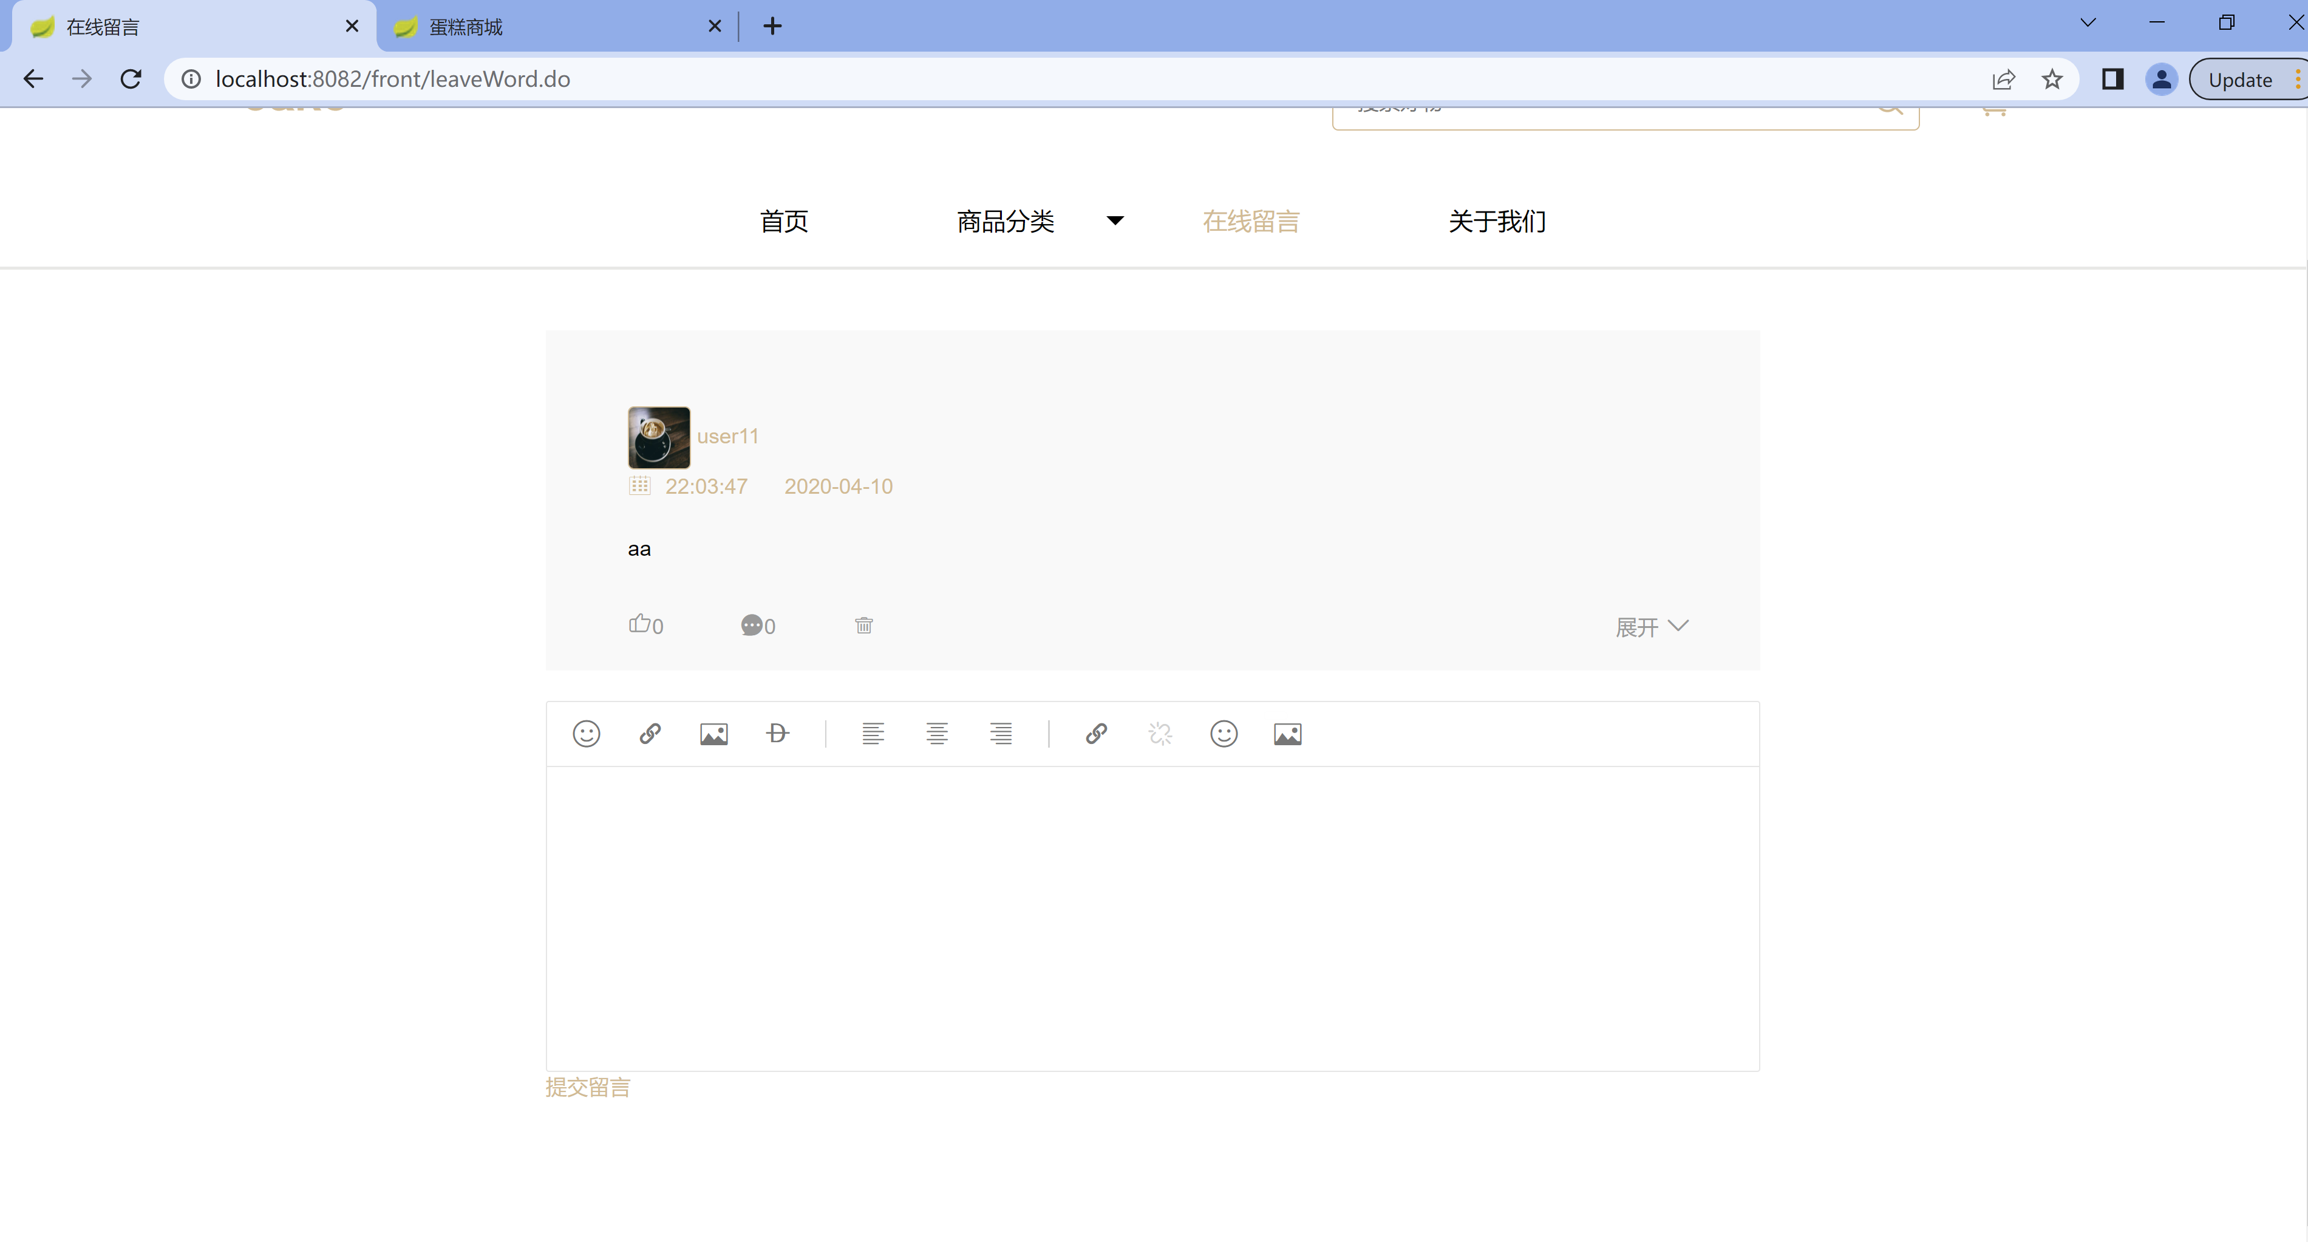The width and height of the screenshot is (2308, 1242).
Task: Click the first insert image icon in editor
Action: 713,735
